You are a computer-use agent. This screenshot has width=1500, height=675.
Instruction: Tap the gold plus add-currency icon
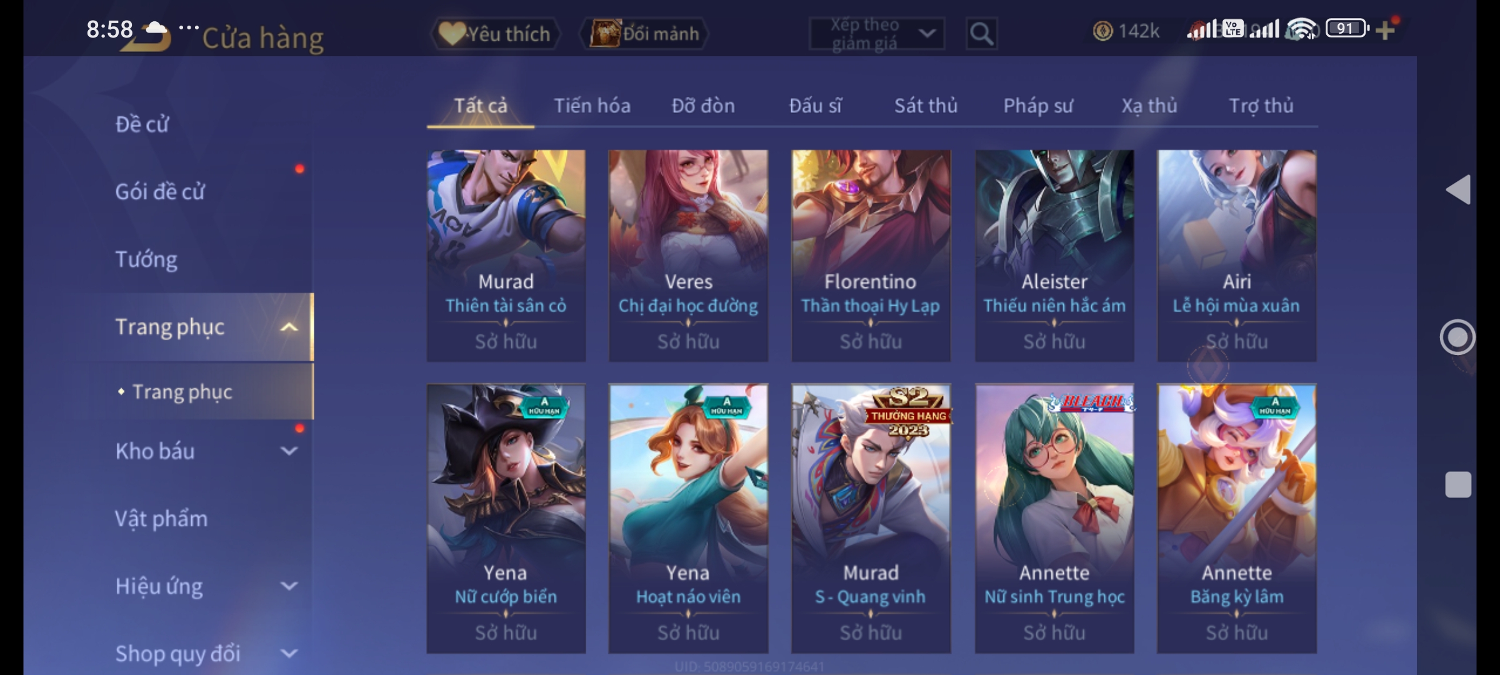tap(1385, 31)
